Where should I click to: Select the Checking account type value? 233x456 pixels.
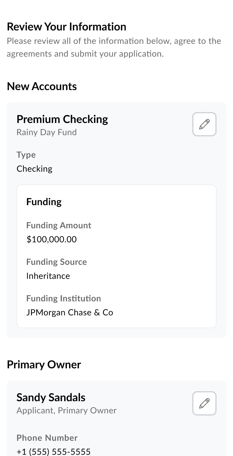(x=34, y=169)
